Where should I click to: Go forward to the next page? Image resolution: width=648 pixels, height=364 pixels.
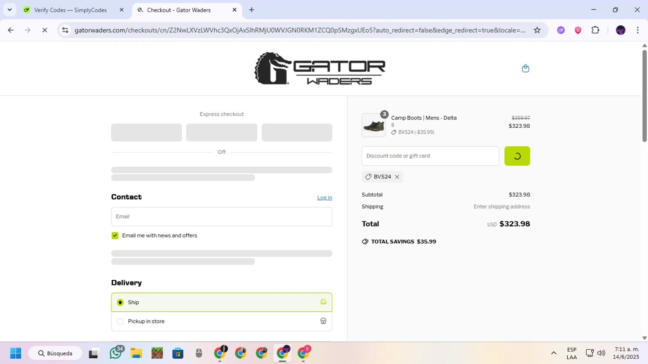tap(28, 30)
